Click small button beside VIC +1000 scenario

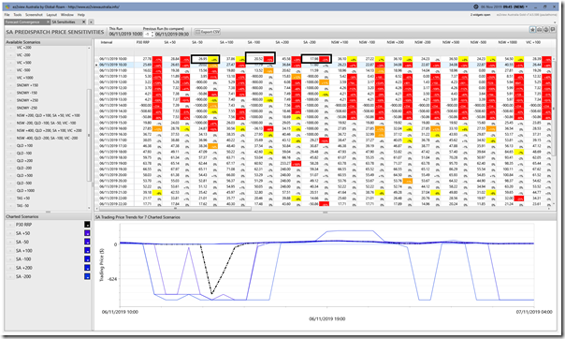(10, 78)
